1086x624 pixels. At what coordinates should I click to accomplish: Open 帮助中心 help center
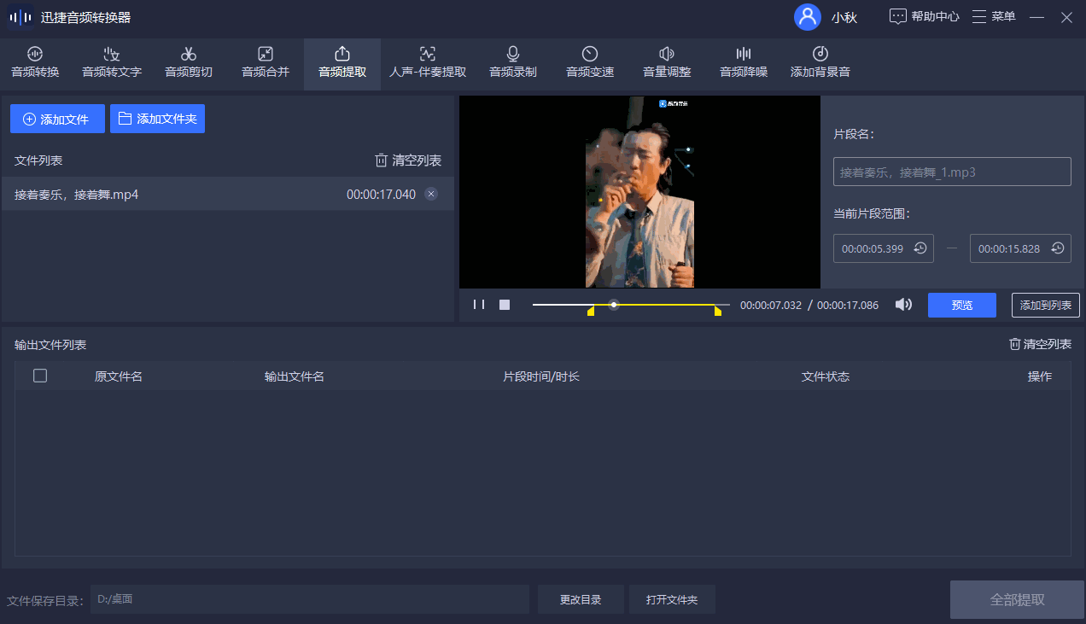pyautogui.click(x=925, y=16)
